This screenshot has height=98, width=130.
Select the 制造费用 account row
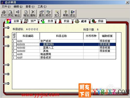pos(64,54)
